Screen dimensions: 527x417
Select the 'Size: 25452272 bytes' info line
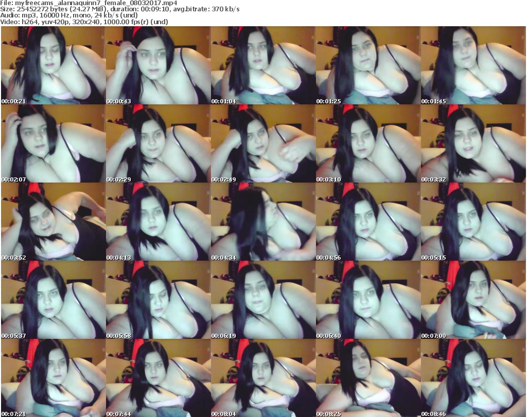pyautogui.click(x=119, y=9)
